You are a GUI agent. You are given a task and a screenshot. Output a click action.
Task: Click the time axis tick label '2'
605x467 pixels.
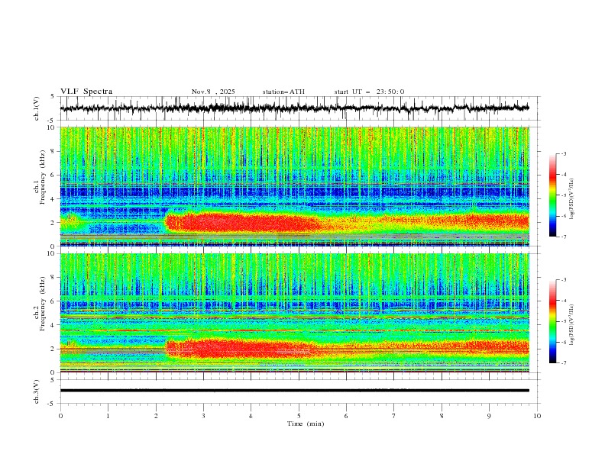point(156,416)
